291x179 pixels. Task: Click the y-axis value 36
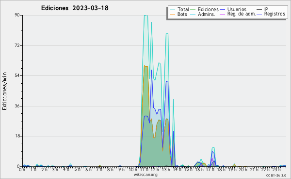(x=17, y=106)
